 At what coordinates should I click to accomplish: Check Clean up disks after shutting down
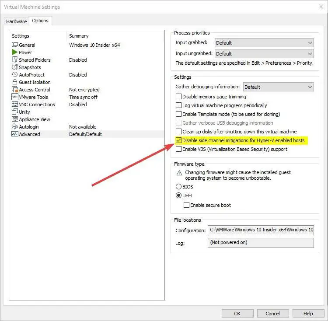click(178, 131)
